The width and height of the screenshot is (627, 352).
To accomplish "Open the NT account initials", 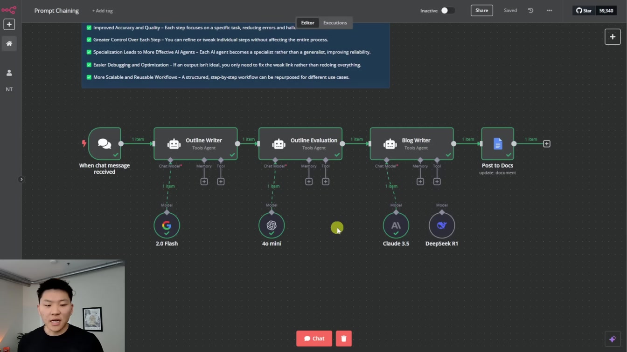I will pos(9,89).
